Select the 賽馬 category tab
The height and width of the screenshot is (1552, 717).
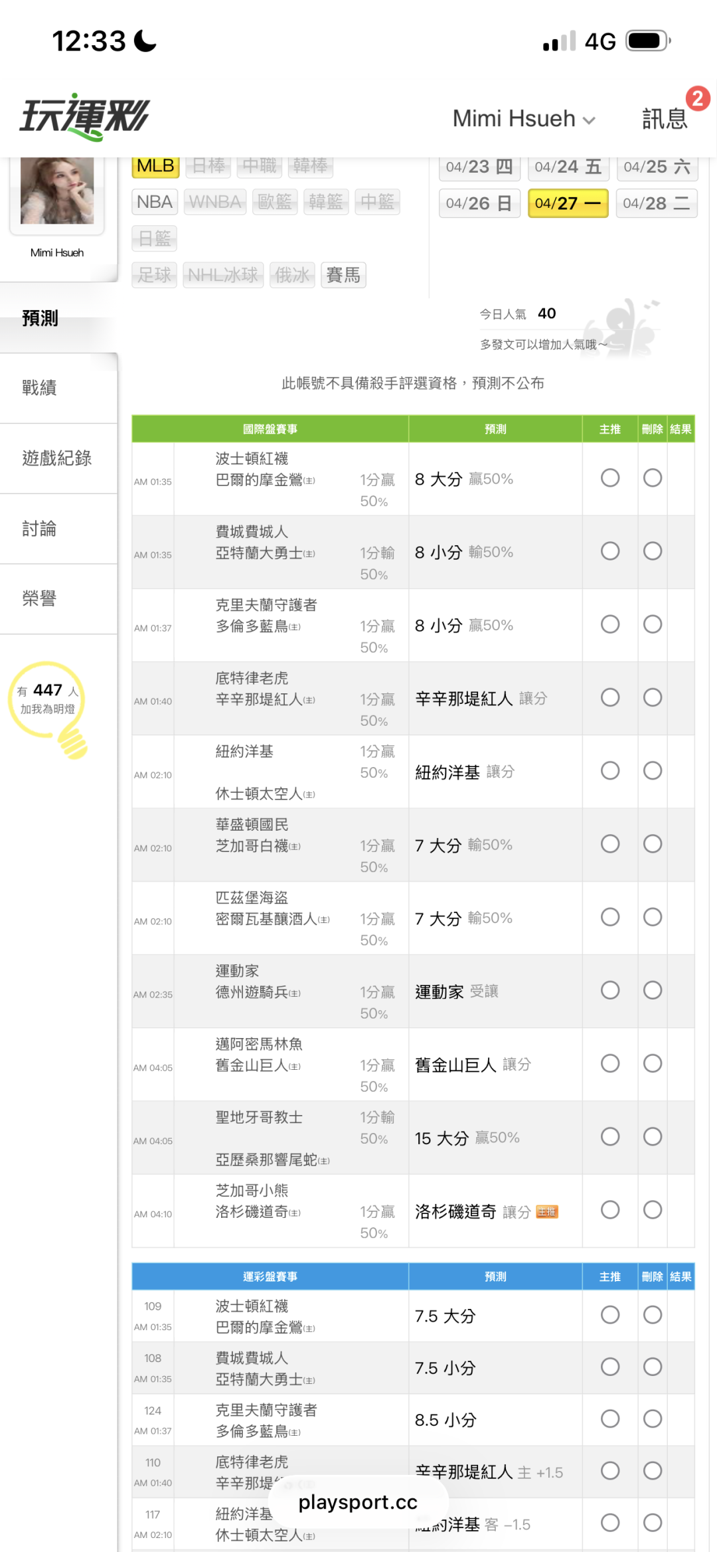343,275
